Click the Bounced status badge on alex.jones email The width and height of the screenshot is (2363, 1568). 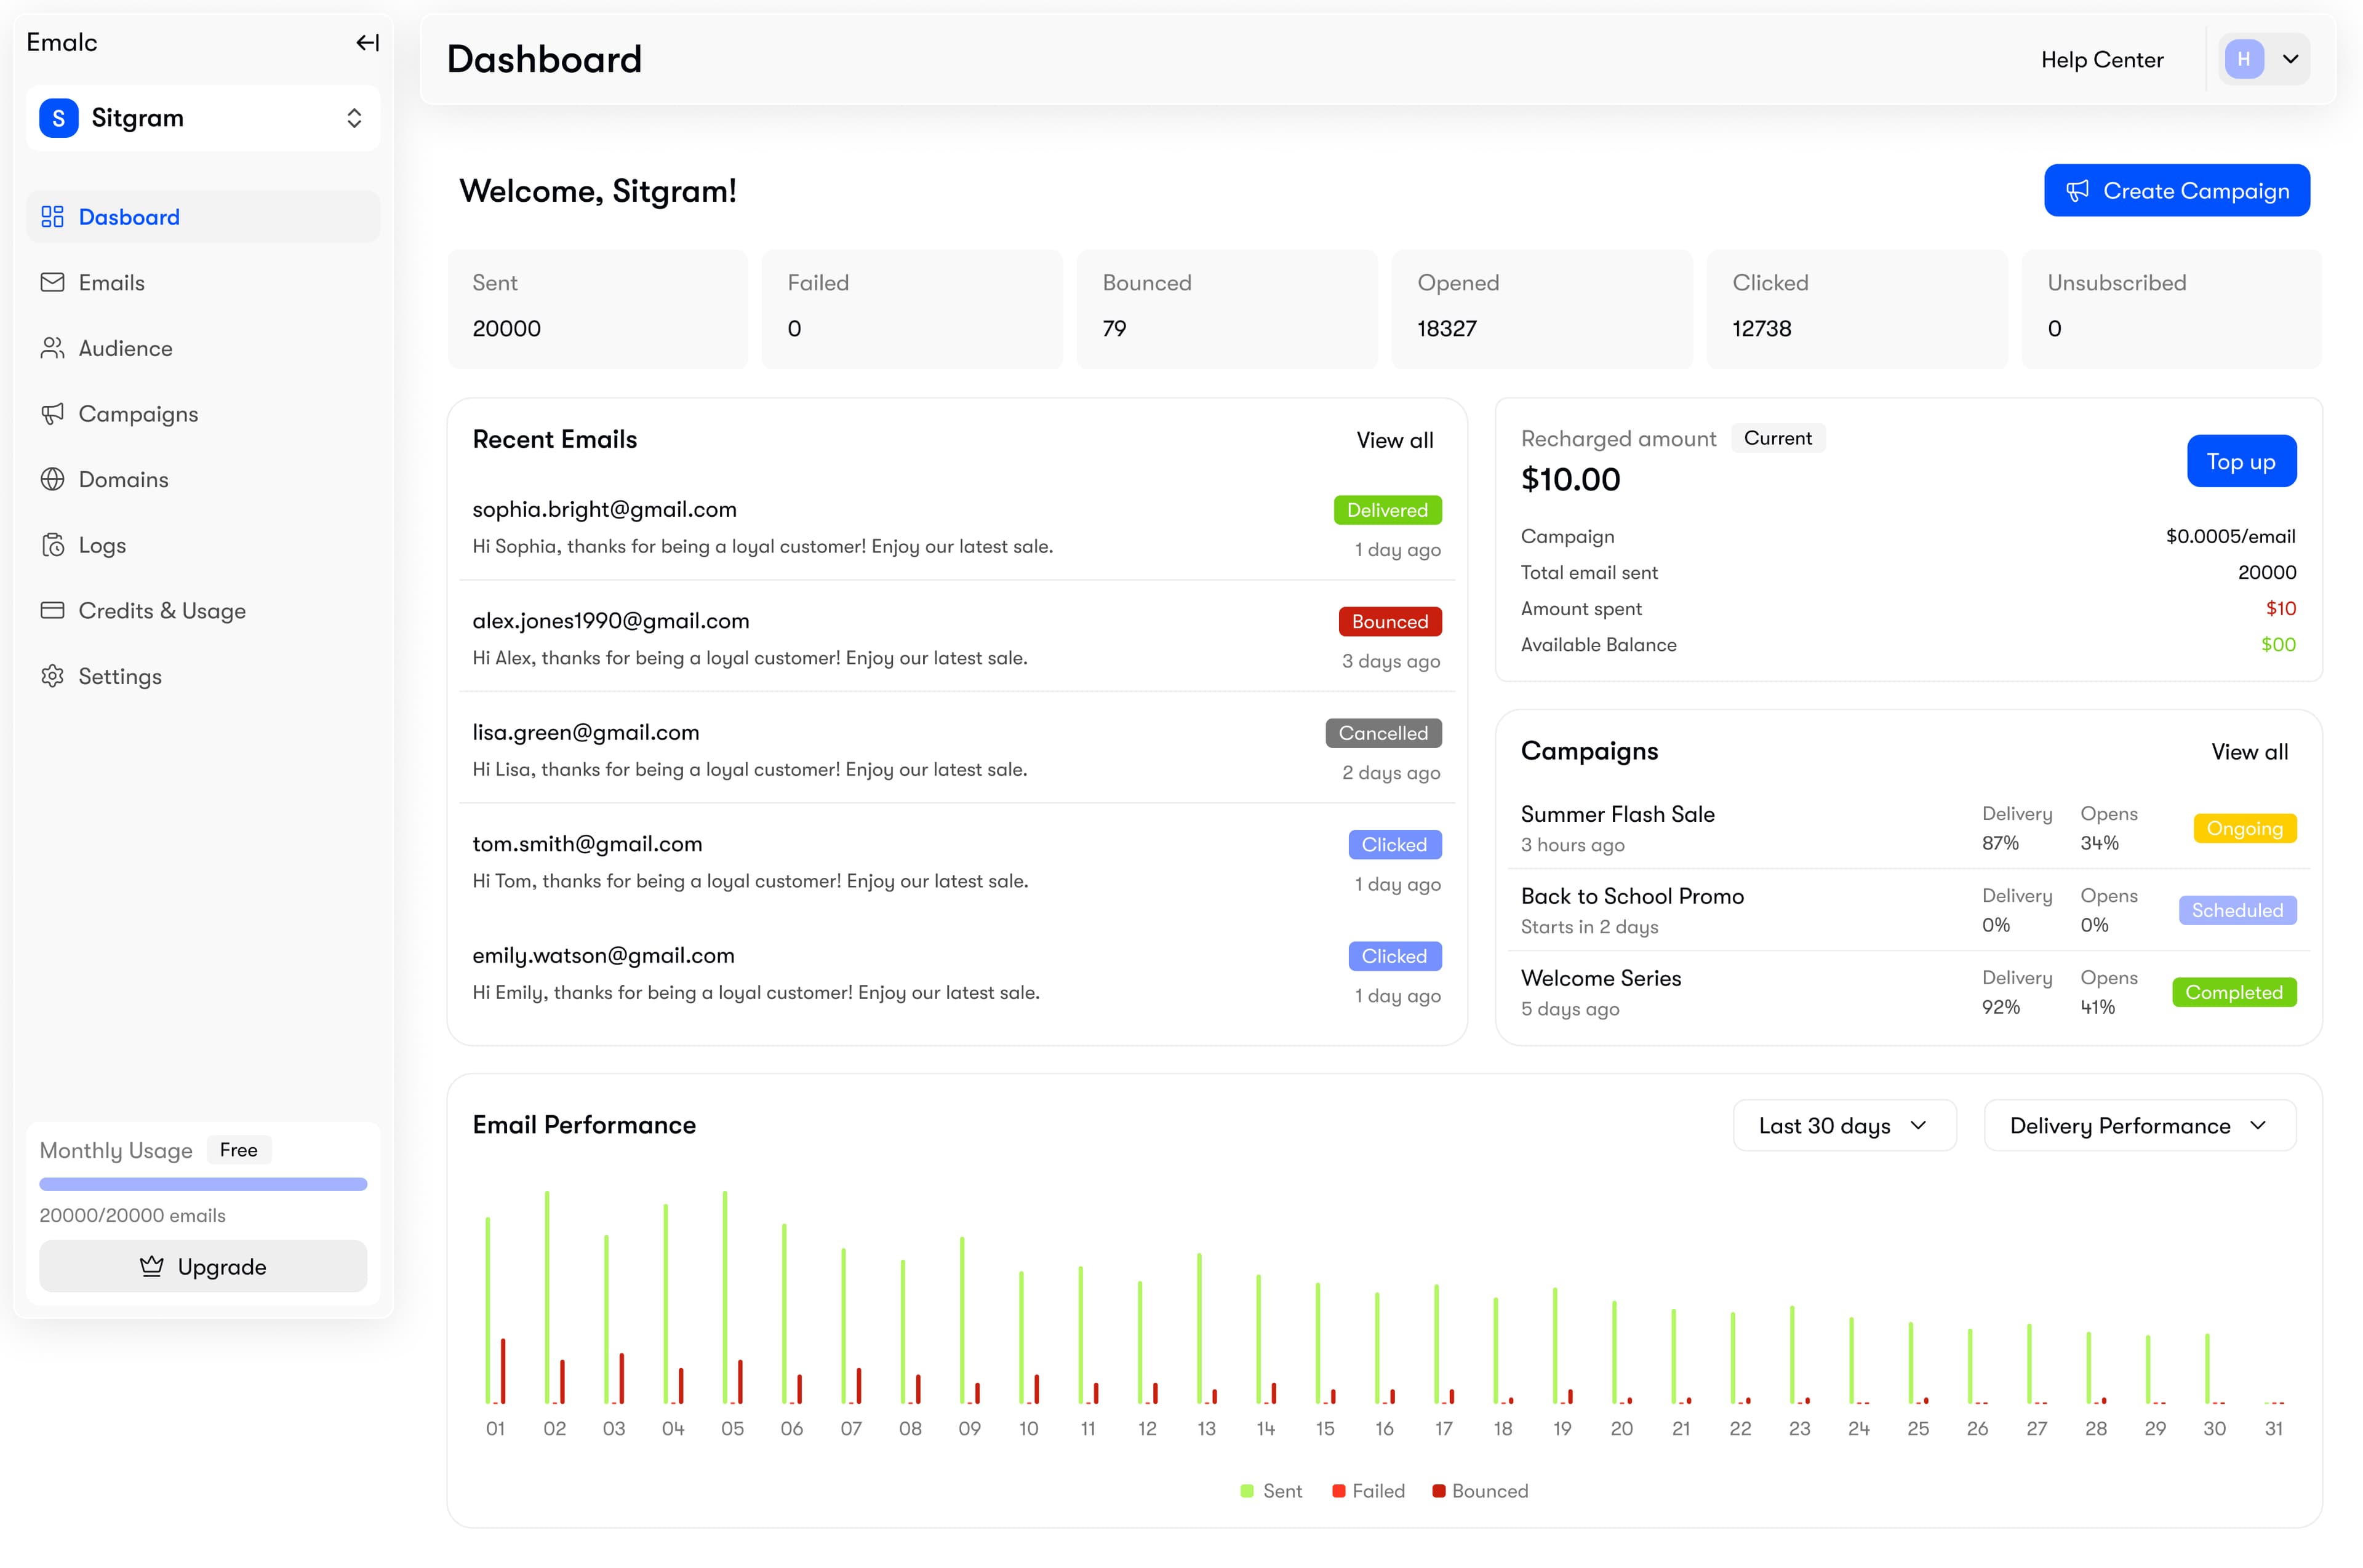1389,621
